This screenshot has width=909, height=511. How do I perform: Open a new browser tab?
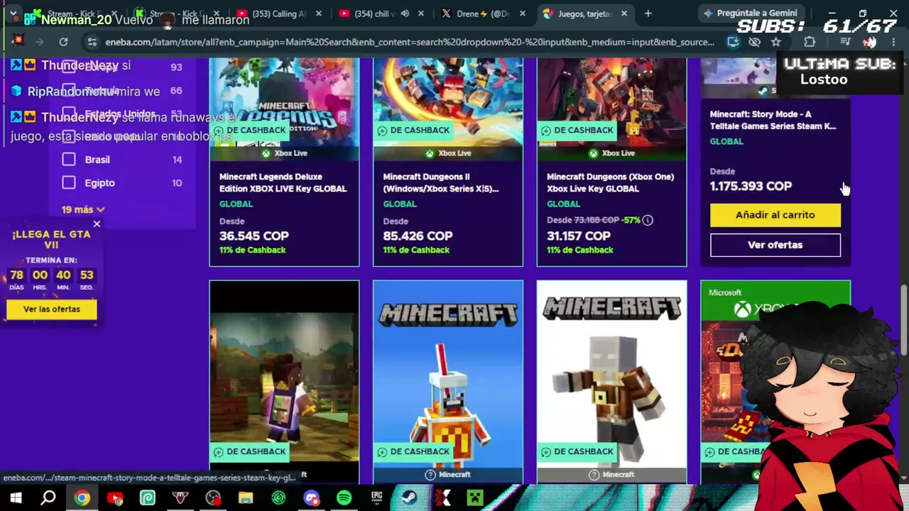pyautogui.click(x=648, y=13)
